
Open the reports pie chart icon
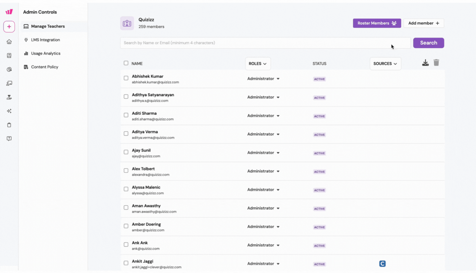point(9,69)
